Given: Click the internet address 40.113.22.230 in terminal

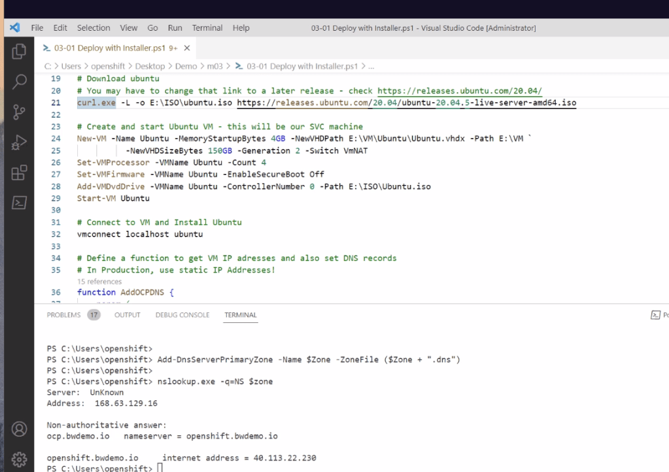Looking at the screenshot, I should pos(285,458).
